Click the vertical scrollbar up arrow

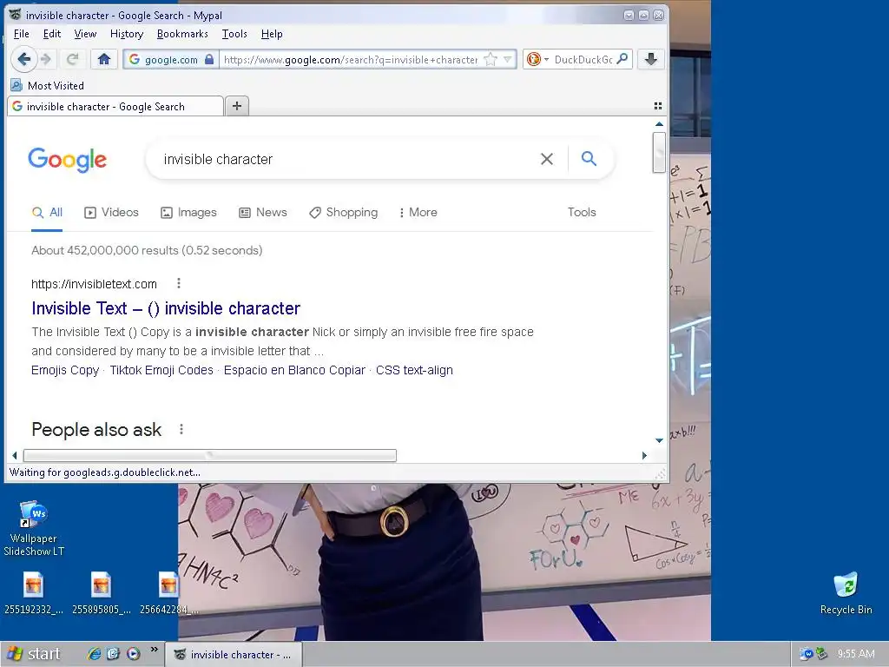(659, 123)
